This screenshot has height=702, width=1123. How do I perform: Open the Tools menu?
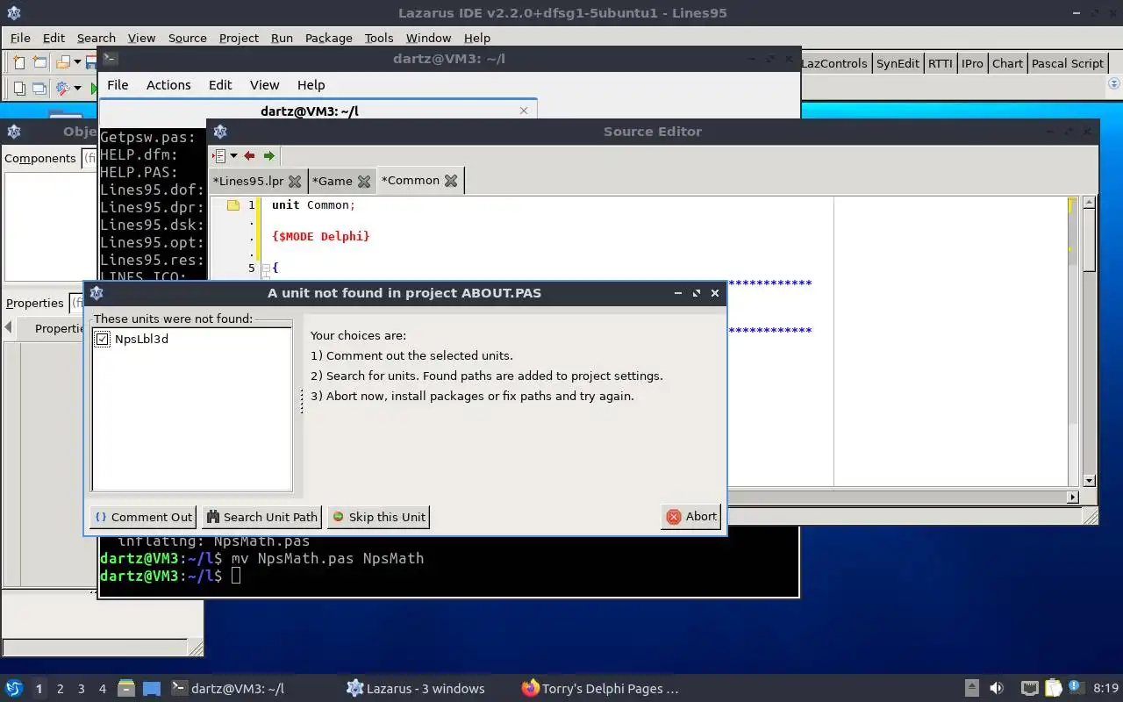click(x=379, y=38)
